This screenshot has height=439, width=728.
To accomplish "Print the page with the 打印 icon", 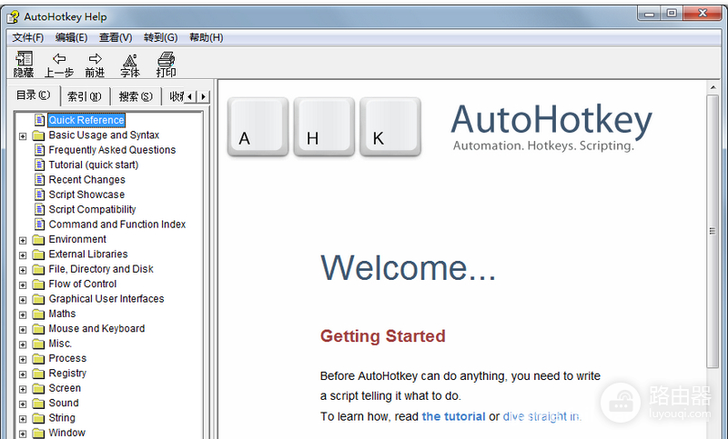I will [x=166, y=59].
